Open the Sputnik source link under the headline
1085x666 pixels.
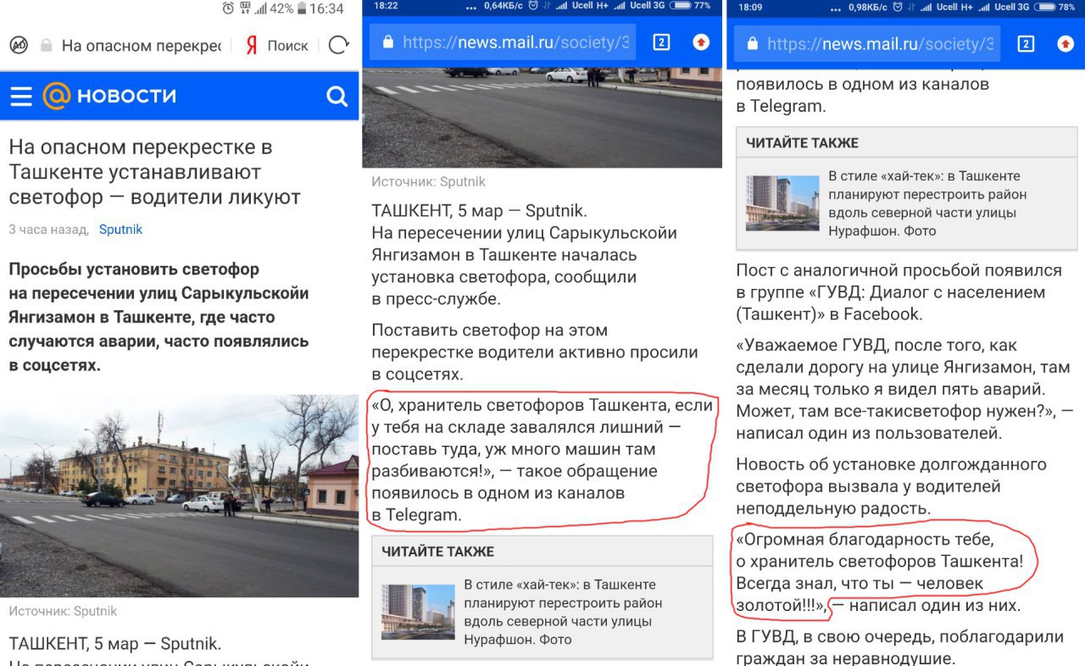click(x=120, y=230)
